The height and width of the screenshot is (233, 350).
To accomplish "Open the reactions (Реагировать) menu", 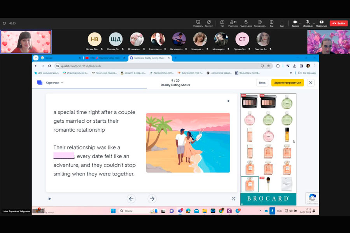I will [259, 23].
